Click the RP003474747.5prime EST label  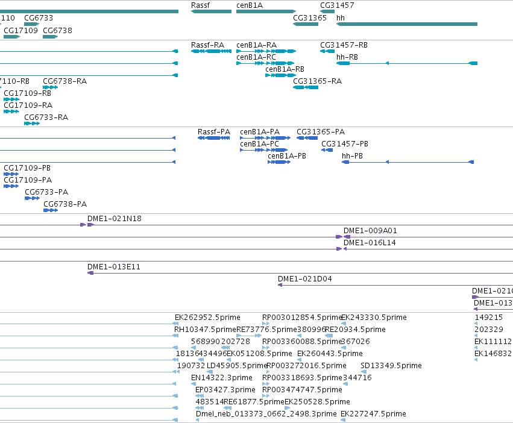point(302,390)
